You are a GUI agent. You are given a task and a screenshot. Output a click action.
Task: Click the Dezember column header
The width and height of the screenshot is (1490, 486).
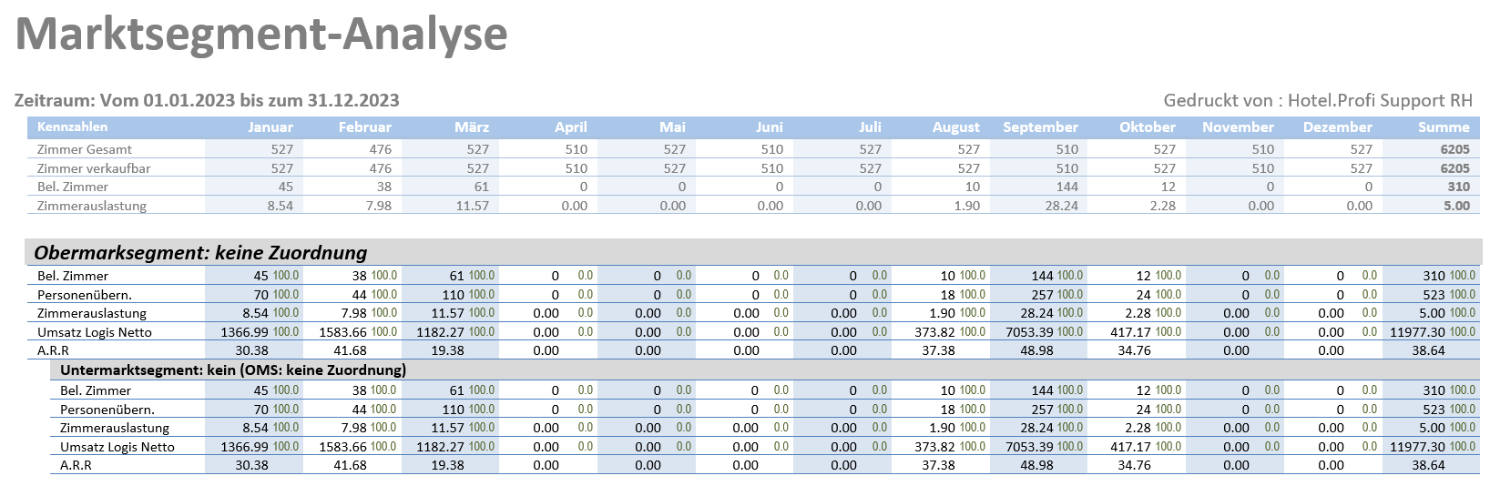pyautogui.click(x=1337, y=127)
